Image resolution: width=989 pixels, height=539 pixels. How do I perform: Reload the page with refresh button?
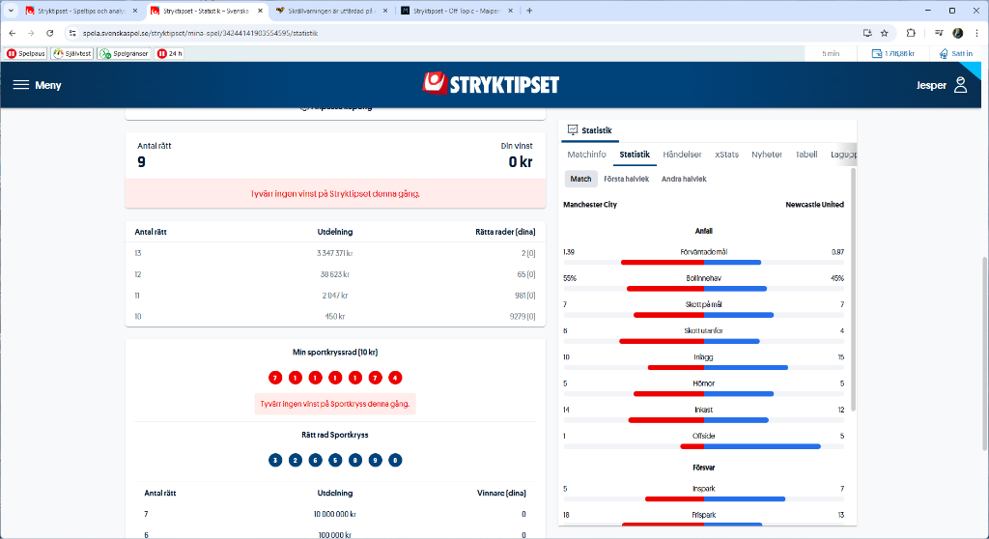point(49,33)
